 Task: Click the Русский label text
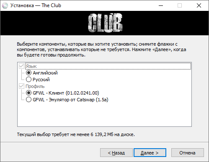pos(41,80)
